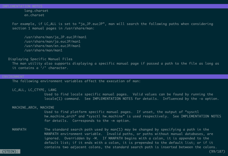
Task: Click the (STDIN): prompt in status line
Action: [x=10, y=151]
